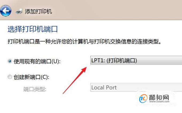Open the LPT1 打印机端口 dropdown
182x113 pixels.
point(136,60)
